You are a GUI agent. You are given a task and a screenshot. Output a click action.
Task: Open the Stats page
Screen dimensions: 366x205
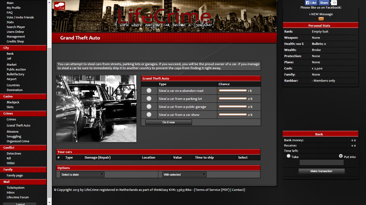(10, 22)
